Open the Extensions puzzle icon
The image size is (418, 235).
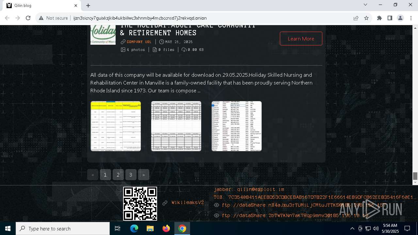click(379, 18)
